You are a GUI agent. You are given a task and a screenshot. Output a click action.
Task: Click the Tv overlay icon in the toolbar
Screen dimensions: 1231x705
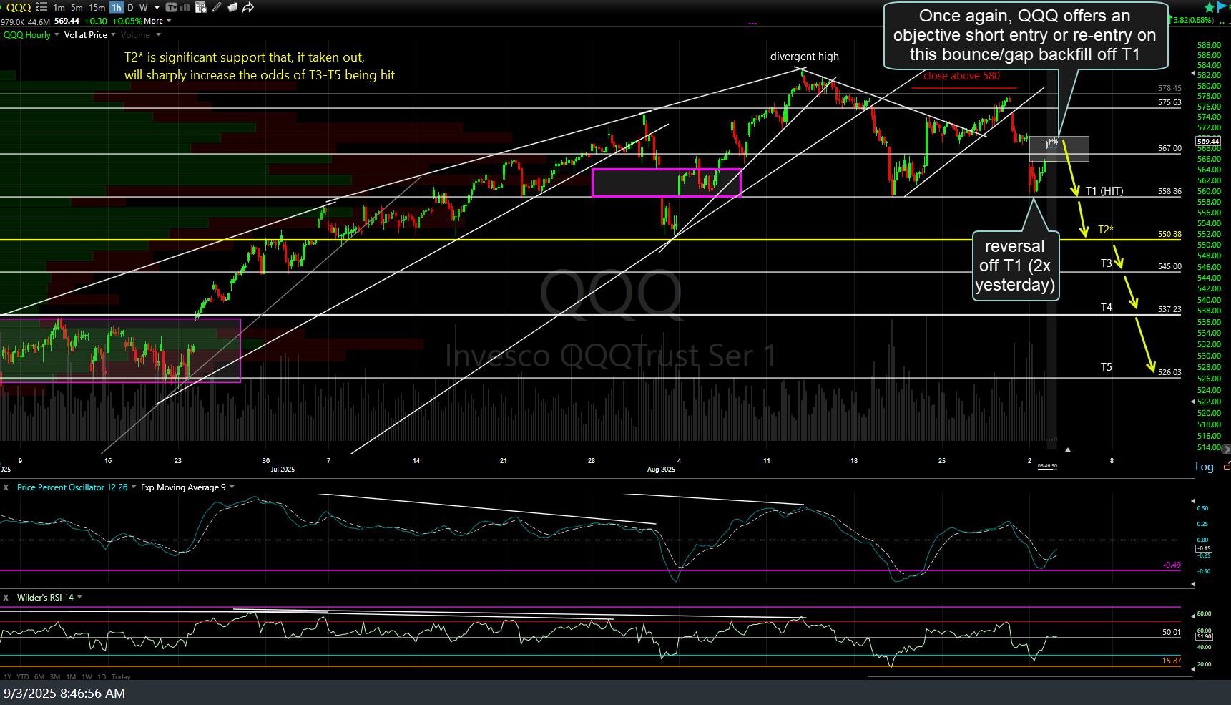pos(171,7)
